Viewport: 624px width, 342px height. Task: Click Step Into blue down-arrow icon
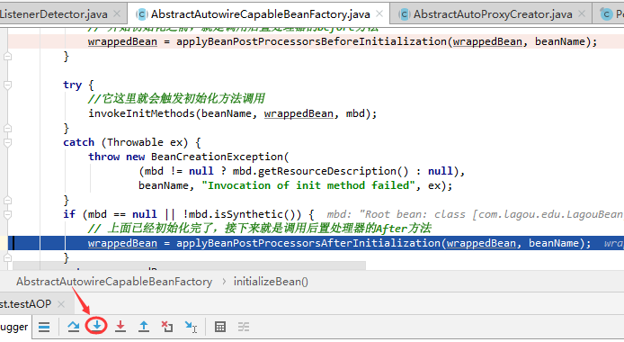tap(97, 327)
